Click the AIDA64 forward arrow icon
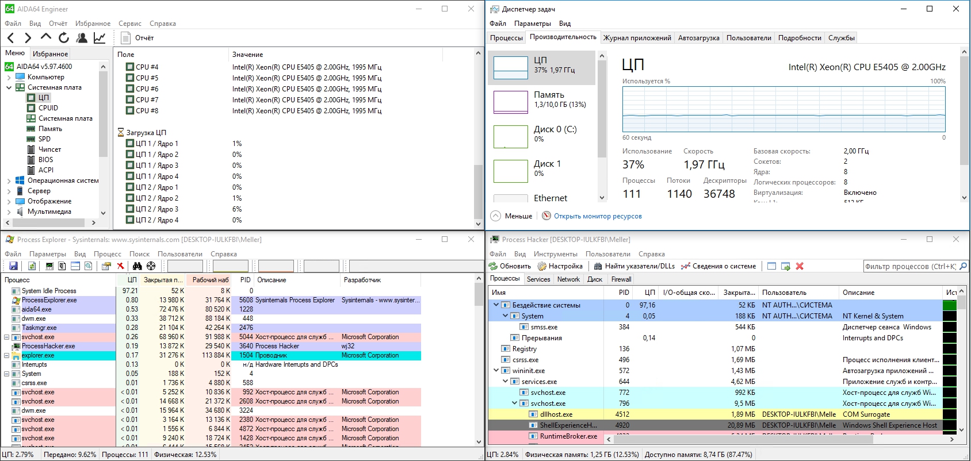 [28, 38]
